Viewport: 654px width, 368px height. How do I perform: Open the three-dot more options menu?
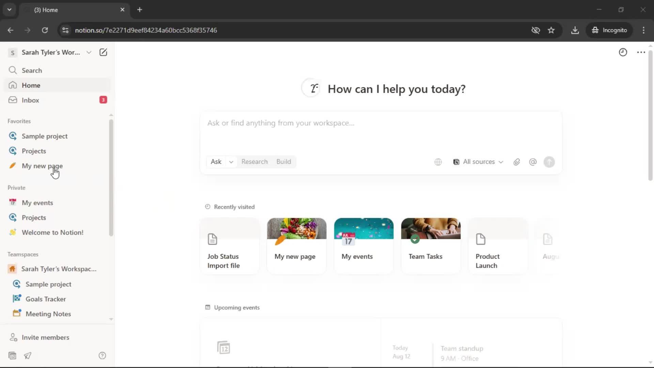[x=641, y=52]
